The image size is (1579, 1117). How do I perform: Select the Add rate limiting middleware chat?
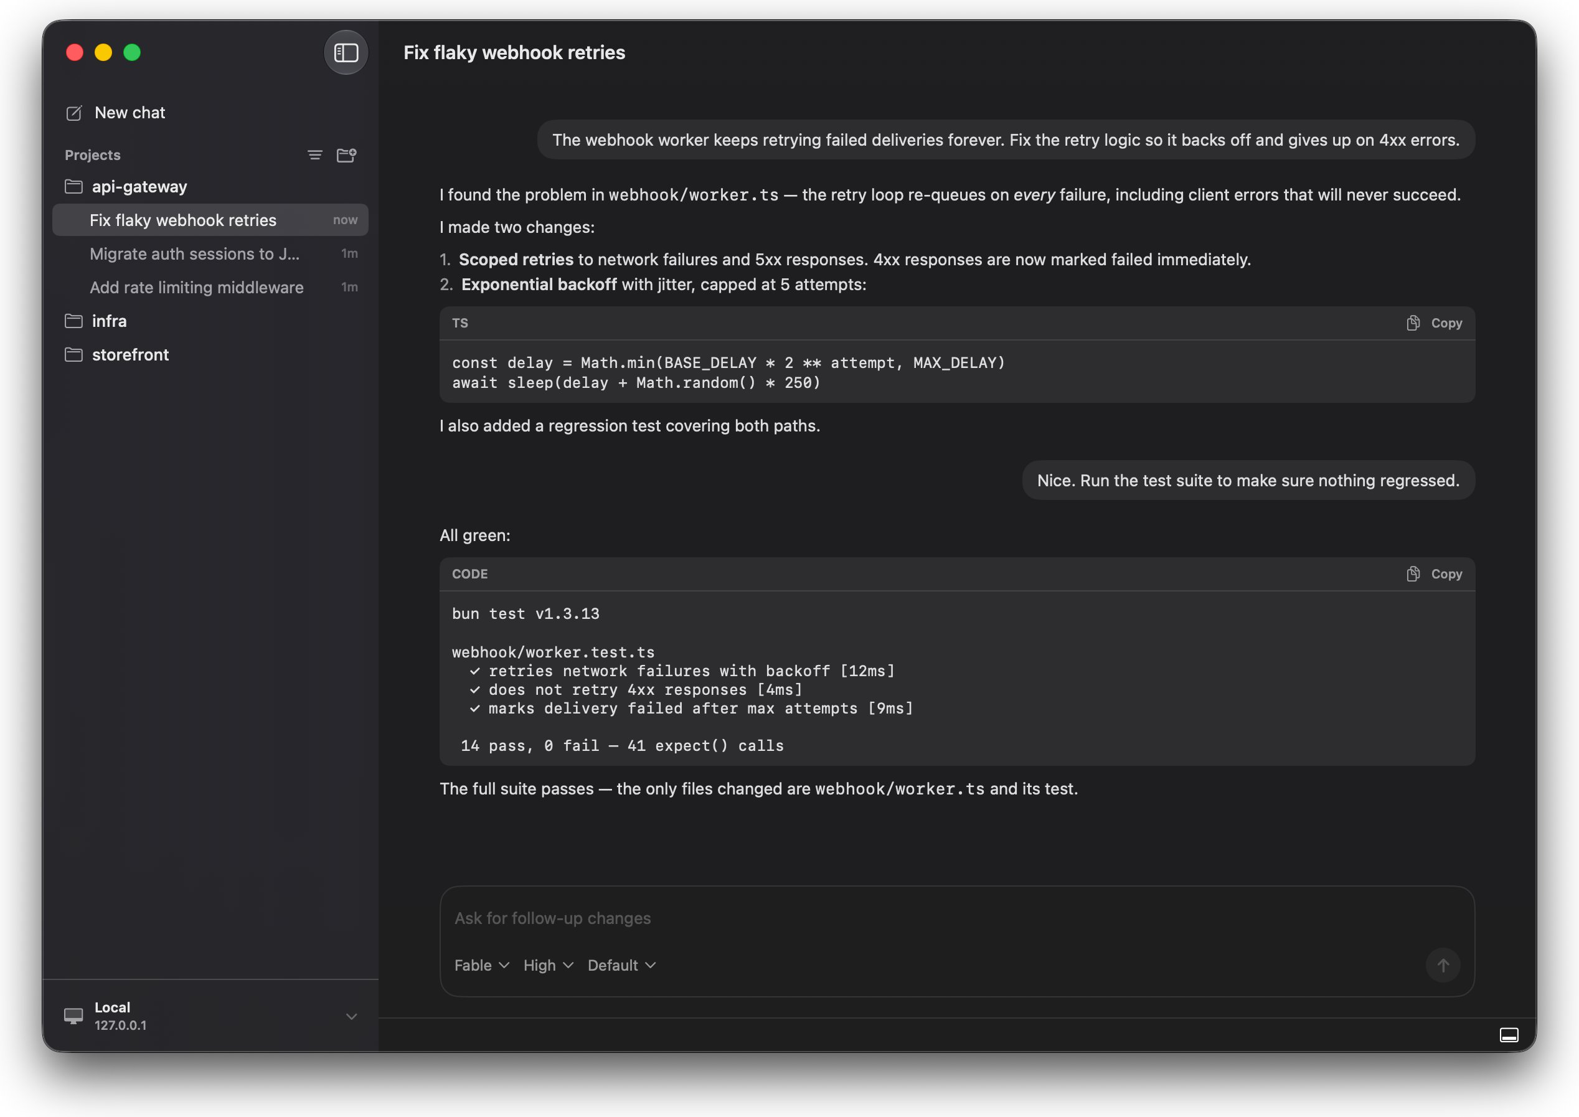click(210, 288)
